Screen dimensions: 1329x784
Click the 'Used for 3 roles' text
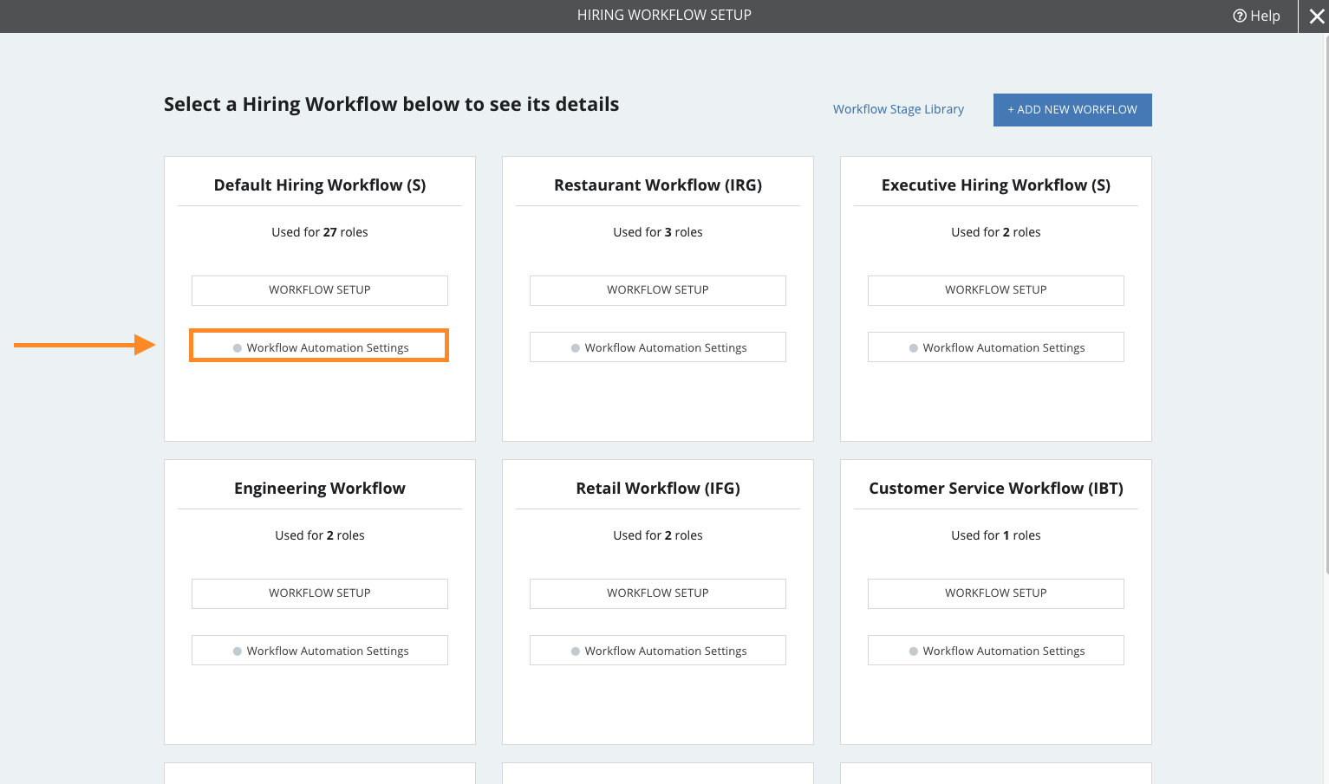(x=658, y=232)
